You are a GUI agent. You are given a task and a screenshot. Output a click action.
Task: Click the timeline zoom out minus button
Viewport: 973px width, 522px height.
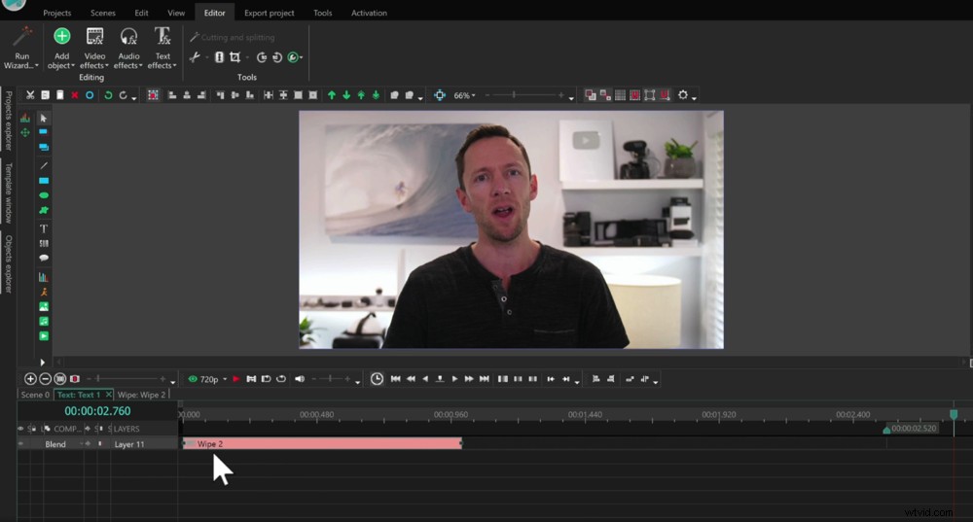(45, 379)
